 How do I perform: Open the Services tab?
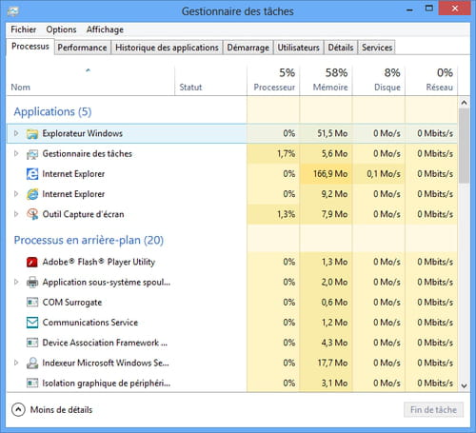(x=377, y=48)
